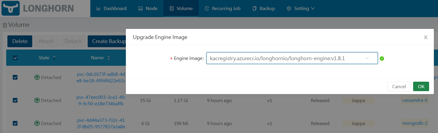Click the Volume page heading icon
This screenshot has height=133, width=438.
5,25
